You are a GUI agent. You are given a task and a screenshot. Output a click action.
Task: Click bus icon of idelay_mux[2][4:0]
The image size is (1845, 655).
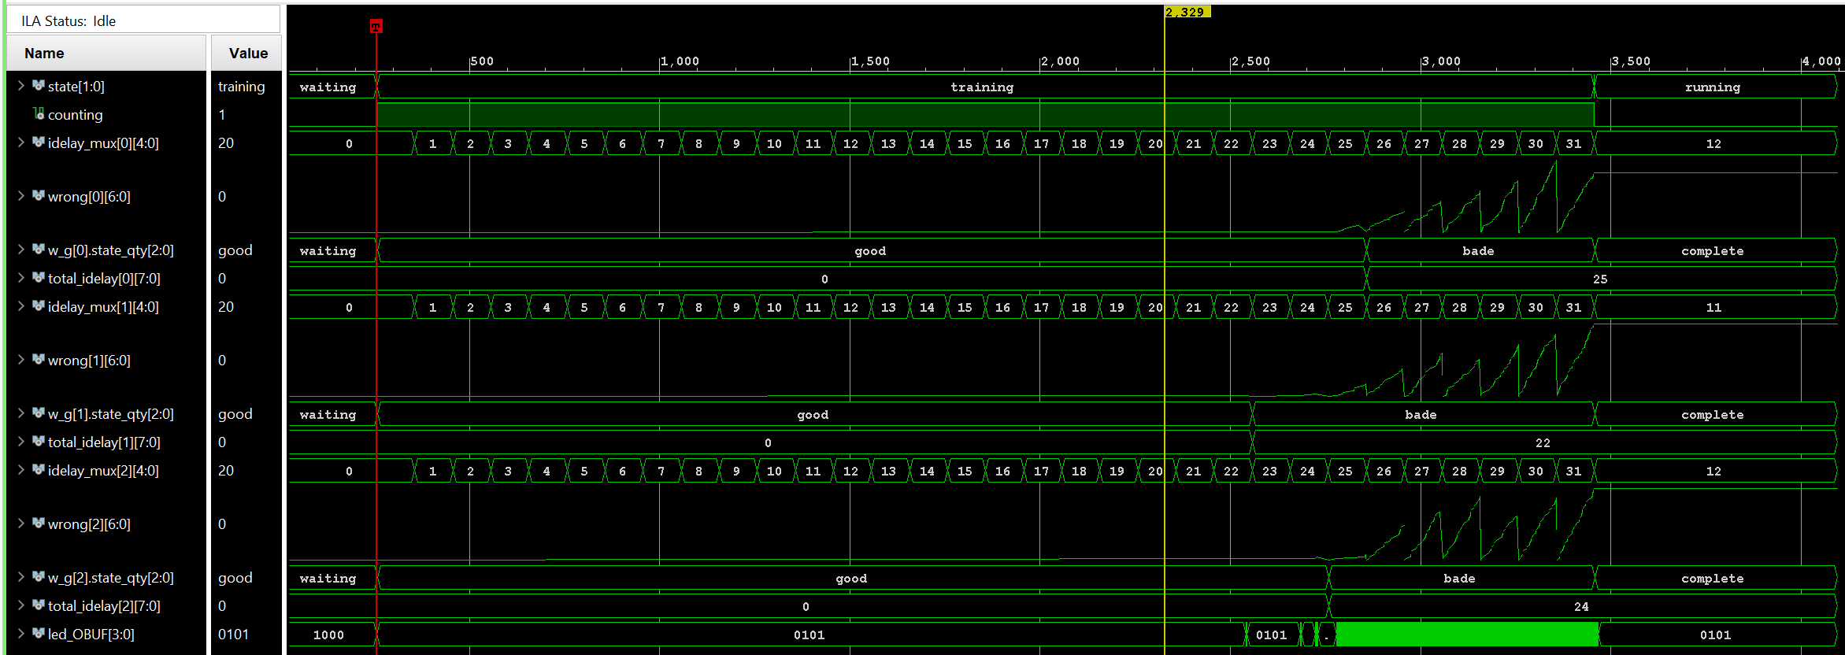[x=38, y=469]
